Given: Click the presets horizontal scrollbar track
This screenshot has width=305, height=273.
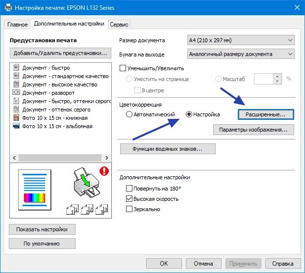Looking at the screenshot, I should coord(60,158).
